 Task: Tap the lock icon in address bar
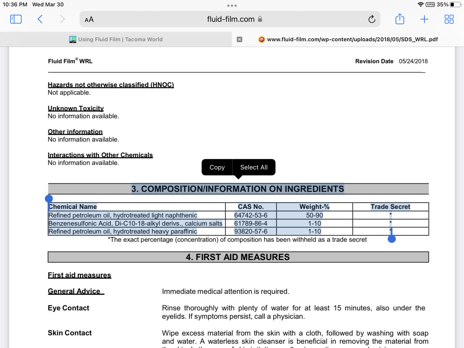point(260,19)
